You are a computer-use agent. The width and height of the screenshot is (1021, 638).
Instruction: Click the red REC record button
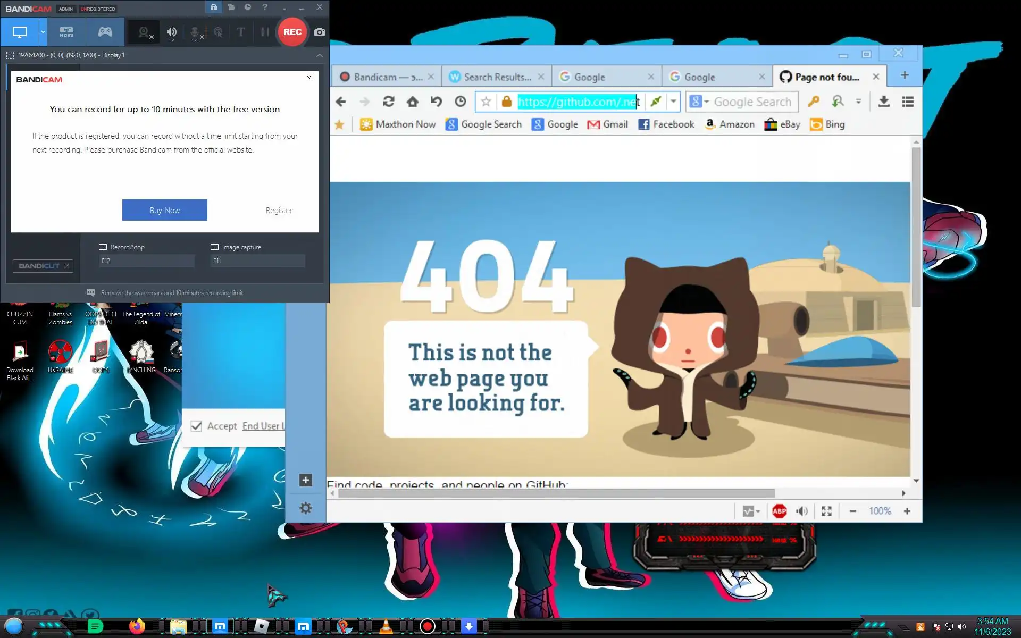pos(292,32)
